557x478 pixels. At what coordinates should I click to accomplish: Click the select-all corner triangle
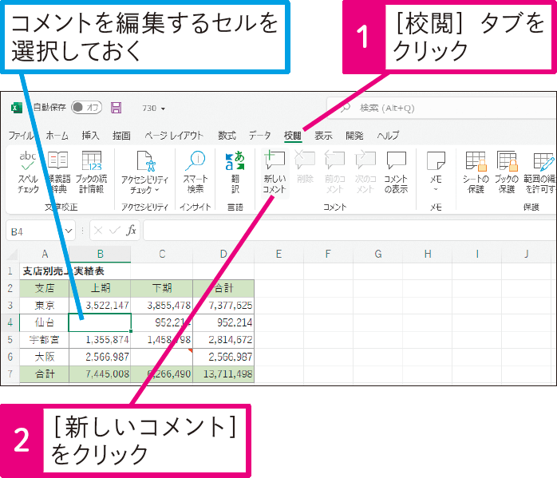click(x=13, y=255)
